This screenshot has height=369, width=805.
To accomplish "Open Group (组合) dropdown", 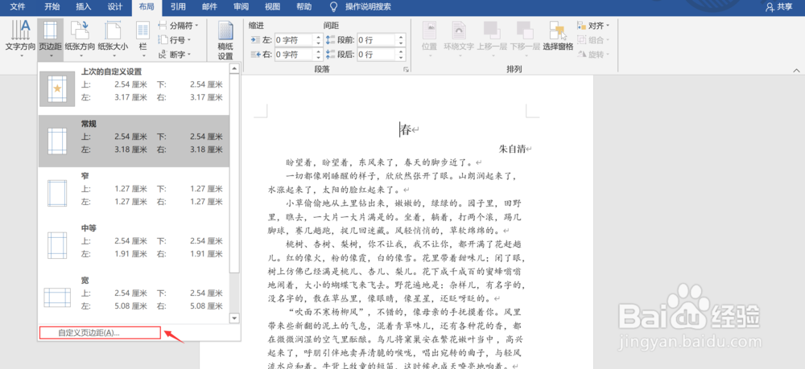I will pyautogui.click(x=593, y=40).
